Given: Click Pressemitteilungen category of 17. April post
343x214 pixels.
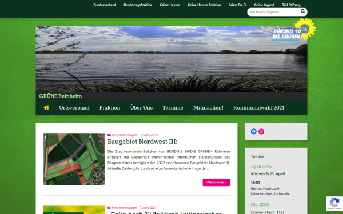Looking at the screenshot, I should pos(124,135).
